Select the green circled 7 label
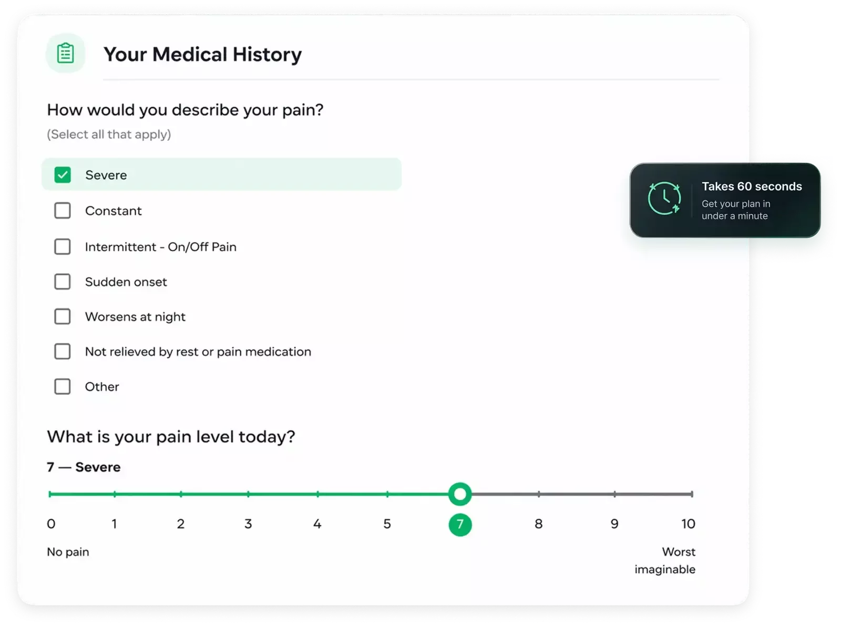841x627 pixels. [460, 525]
